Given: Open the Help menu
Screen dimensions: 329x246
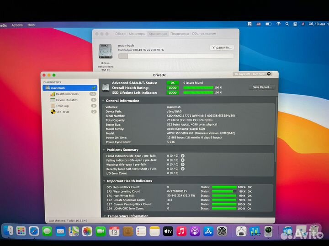Looking at the screenshot, I should (31, 25).
